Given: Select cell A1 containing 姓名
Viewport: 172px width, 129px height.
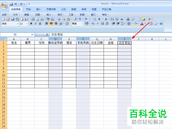Looking at the screenshot, I should (14, 43).
